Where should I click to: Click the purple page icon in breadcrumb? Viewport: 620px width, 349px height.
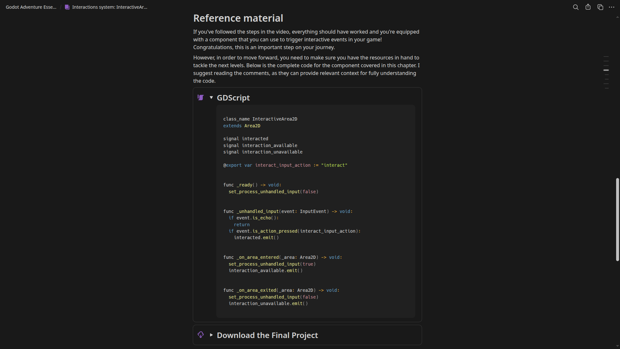pyautogui.click(x=67, y=7)
